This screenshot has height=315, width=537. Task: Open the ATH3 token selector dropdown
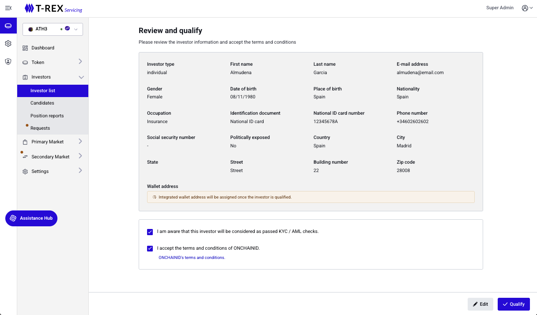point(53,29)
